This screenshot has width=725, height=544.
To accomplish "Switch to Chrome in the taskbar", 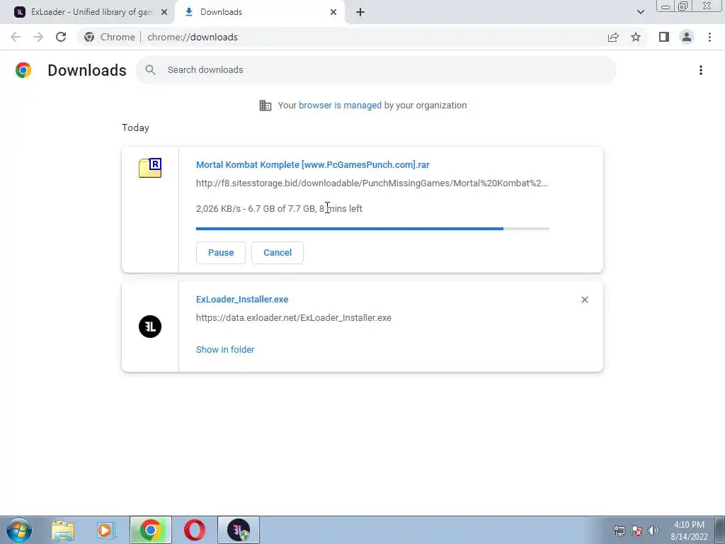I will [151, 530].
